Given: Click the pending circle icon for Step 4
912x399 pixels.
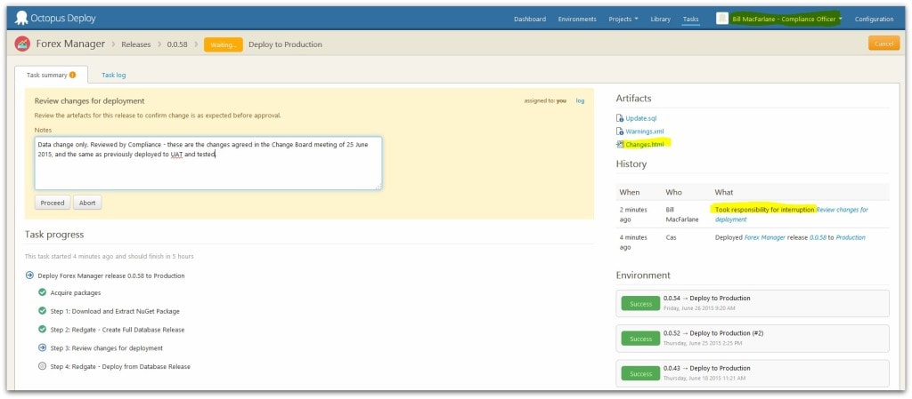Looking at the screenshot, I should click(43, 366).
